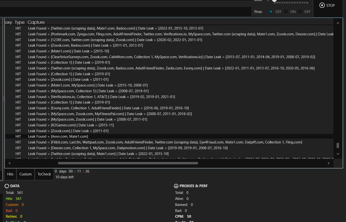Click the DATA section circular icon

coord(7,186)
